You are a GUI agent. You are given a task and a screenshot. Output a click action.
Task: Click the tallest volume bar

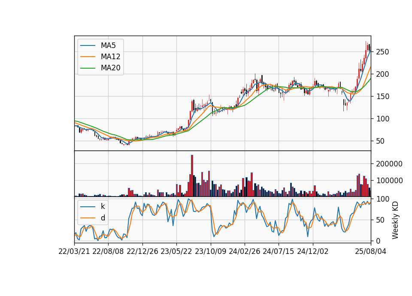coord(192,176)
